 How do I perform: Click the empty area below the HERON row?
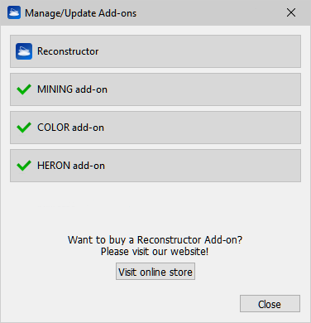click(x=155, y=207)
